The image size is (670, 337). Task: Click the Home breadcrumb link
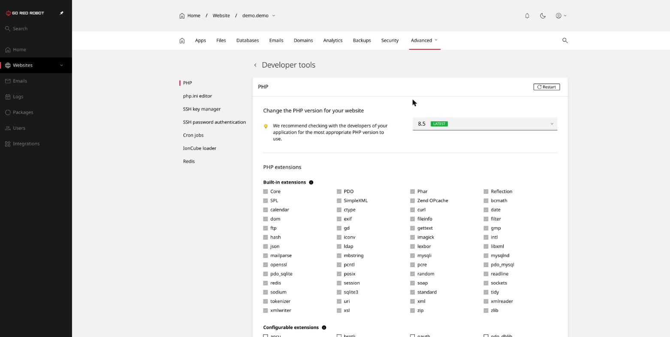tap(190, 15)
